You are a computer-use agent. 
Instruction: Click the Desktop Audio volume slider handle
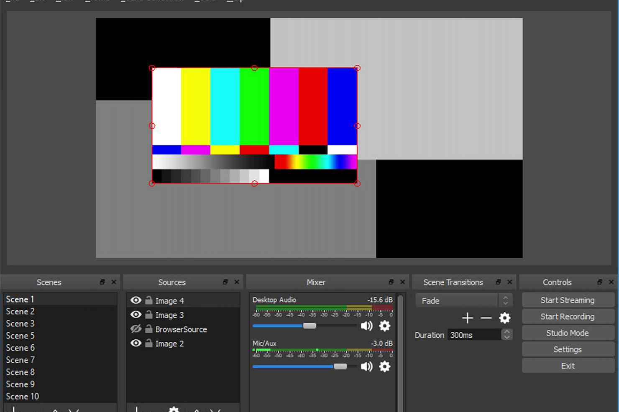click(x=309, y=326)
